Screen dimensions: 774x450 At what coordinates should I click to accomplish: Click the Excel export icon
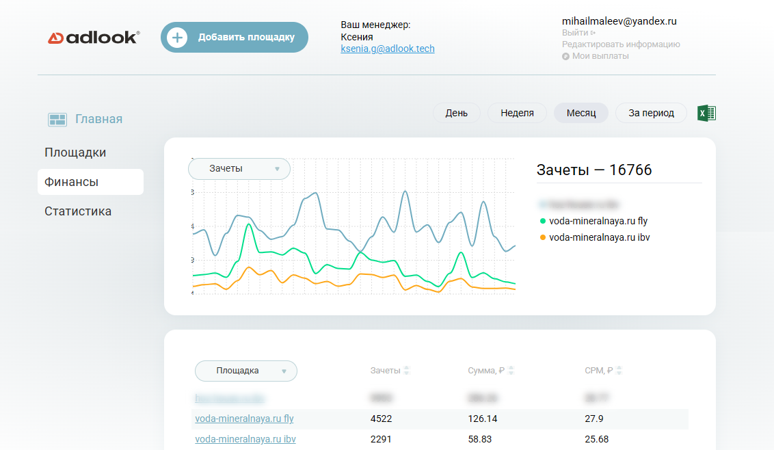coord(706,113)
